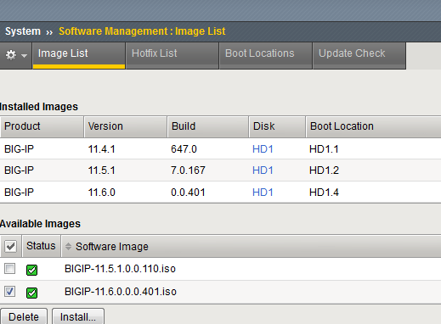The image size is (441, 324).
Task: Go to the Boot Locations tab
Action: click(x=266, y=55)
